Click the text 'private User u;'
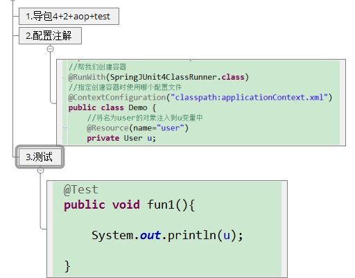Screen dimensions: 355x278 (x=121, y=138)
